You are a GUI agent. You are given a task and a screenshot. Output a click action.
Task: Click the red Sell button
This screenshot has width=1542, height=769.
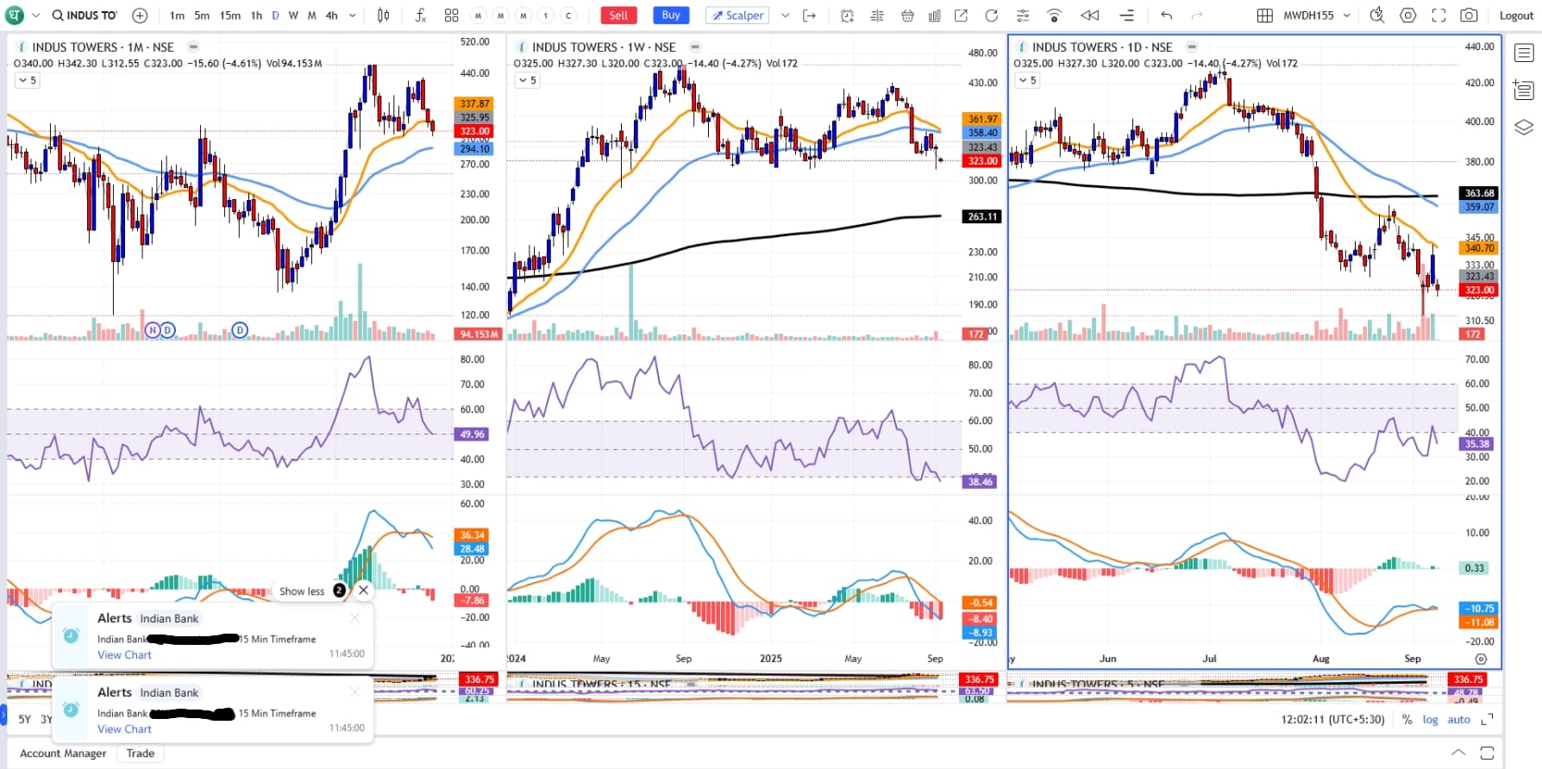tap(618, 16)
